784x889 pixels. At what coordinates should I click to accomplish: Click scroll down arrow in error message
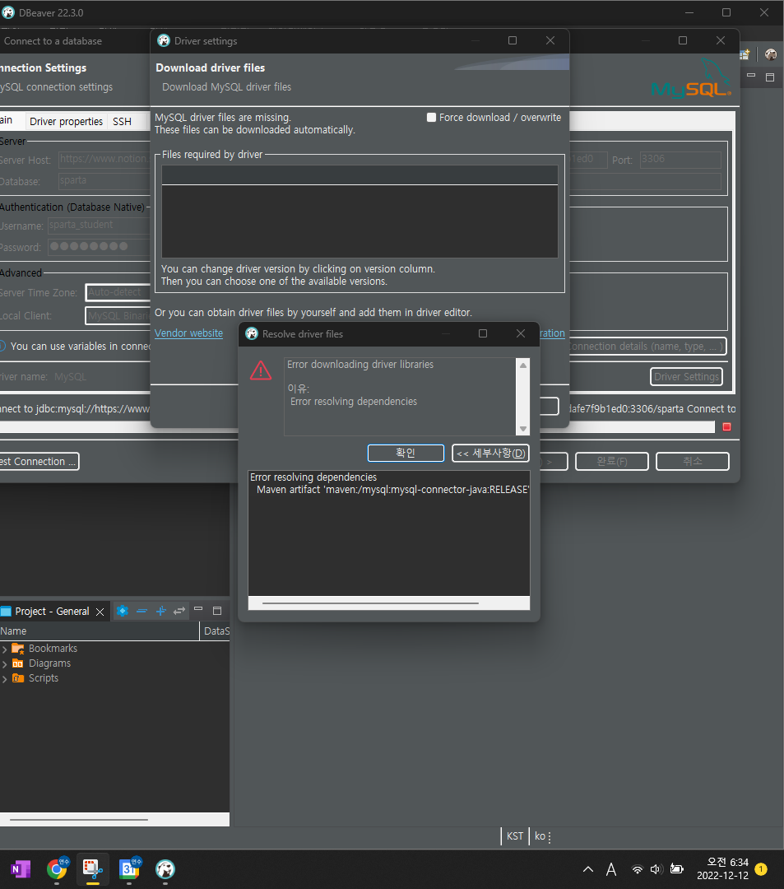pyautogui.click(x=523, y=429)
